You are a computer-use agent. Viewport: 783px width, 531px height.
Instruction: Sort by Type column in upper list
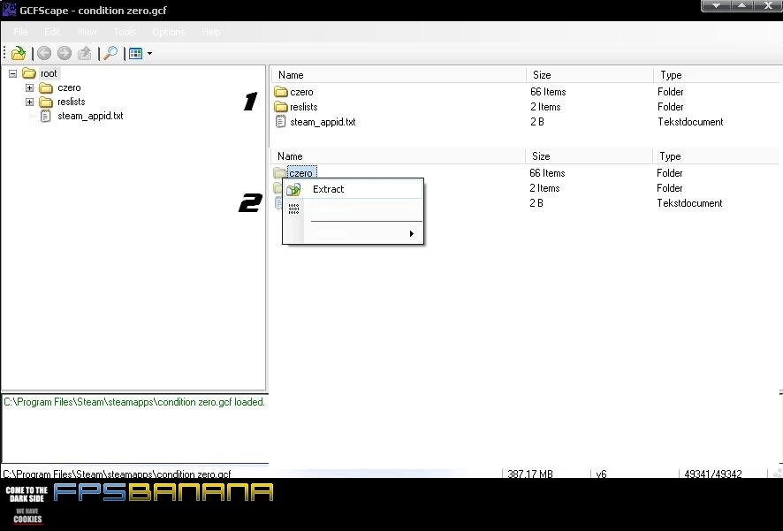[717, 75]
